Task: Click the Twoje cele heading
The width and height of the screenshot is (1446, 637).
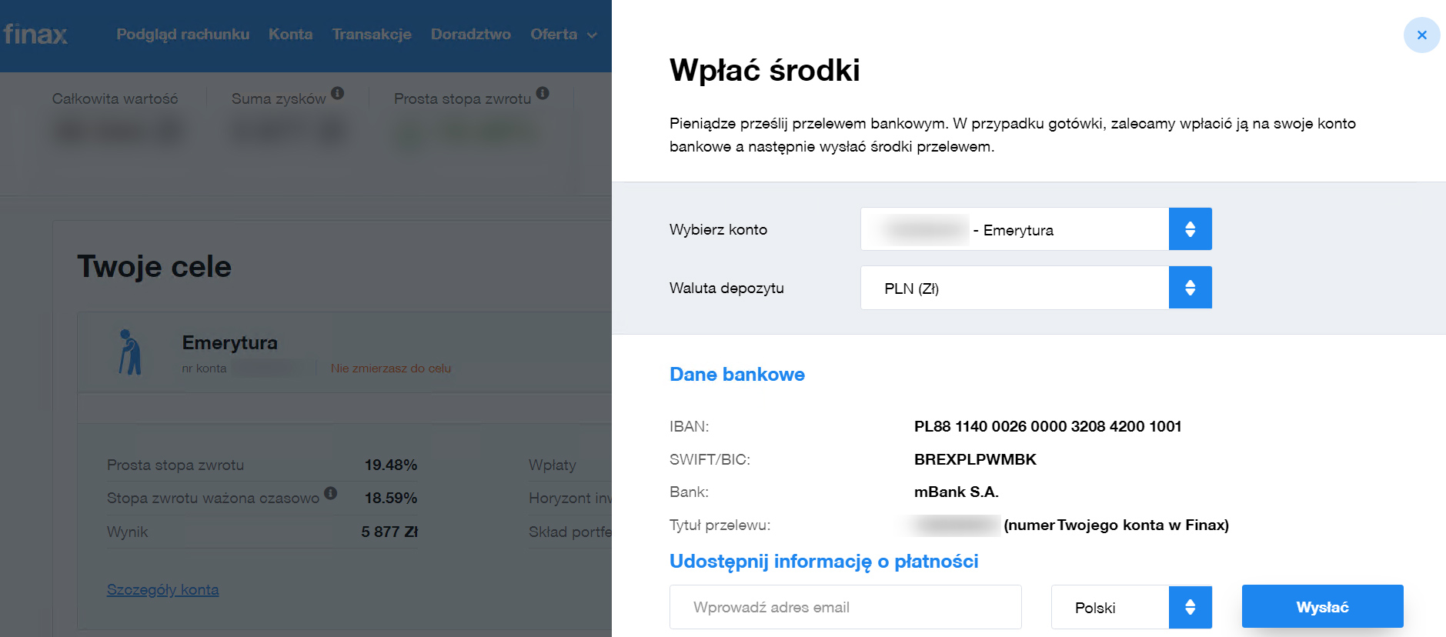Action: (x=155, y=267)
